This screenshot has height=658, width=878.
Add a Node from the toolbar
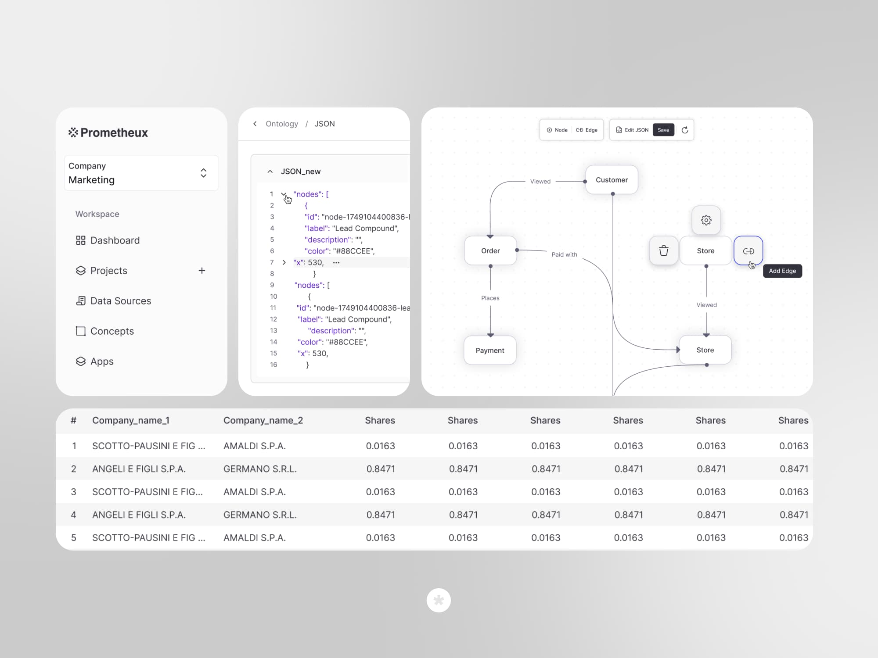(557, 130)
